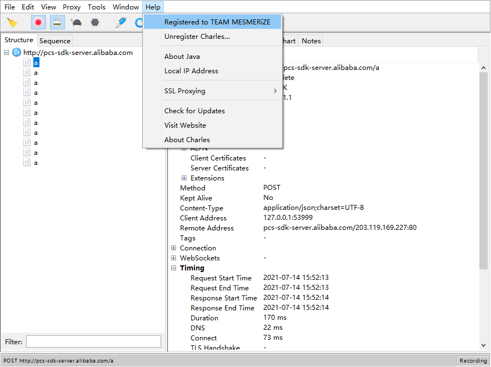Viewport: 491px width, 367px height.
Task: Expand the Connection section
Action: click(173, 248)
